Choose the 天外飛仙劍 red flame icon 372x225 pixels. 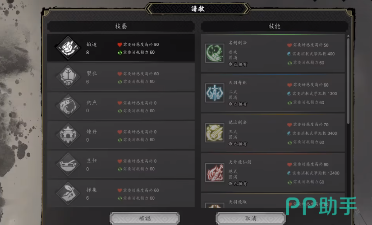[x=215, y=172]
